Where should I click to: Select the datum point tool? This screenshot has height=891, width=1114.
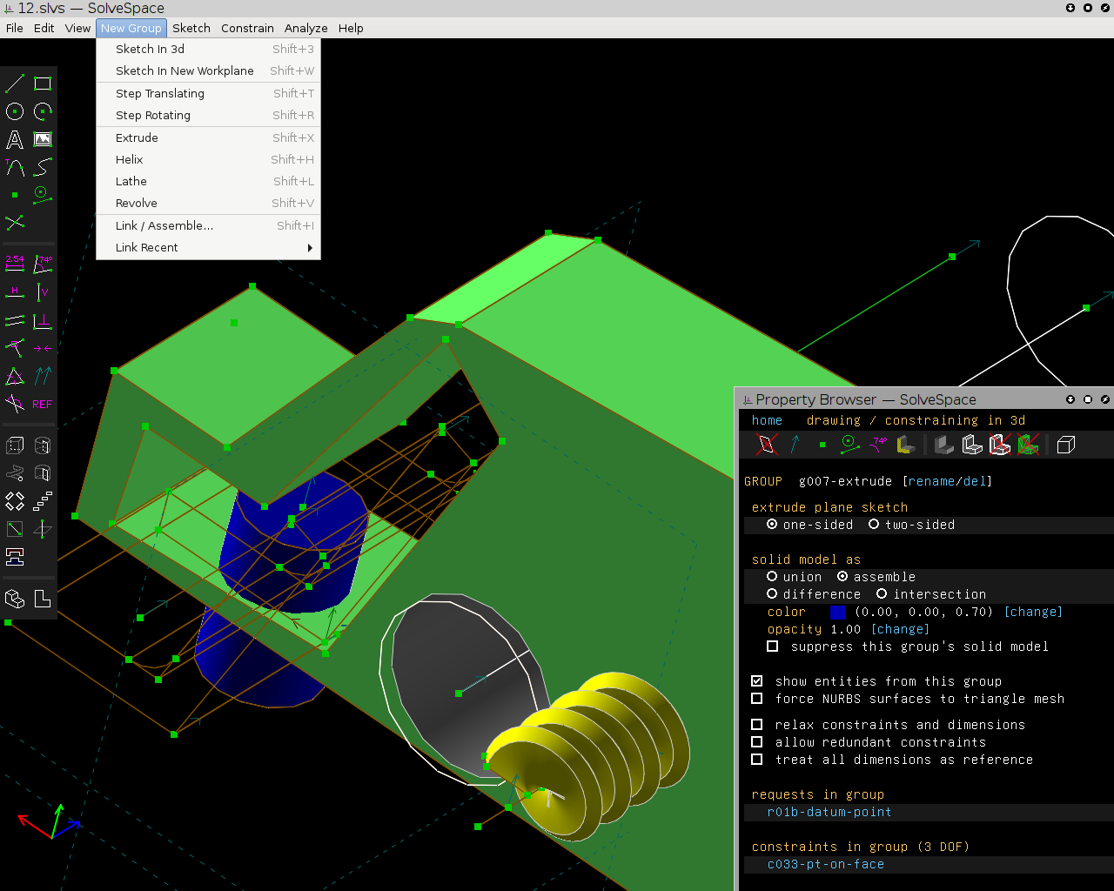click(x=15, y=195)
